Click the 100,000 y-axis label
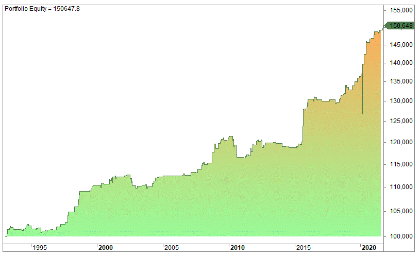 401,236
